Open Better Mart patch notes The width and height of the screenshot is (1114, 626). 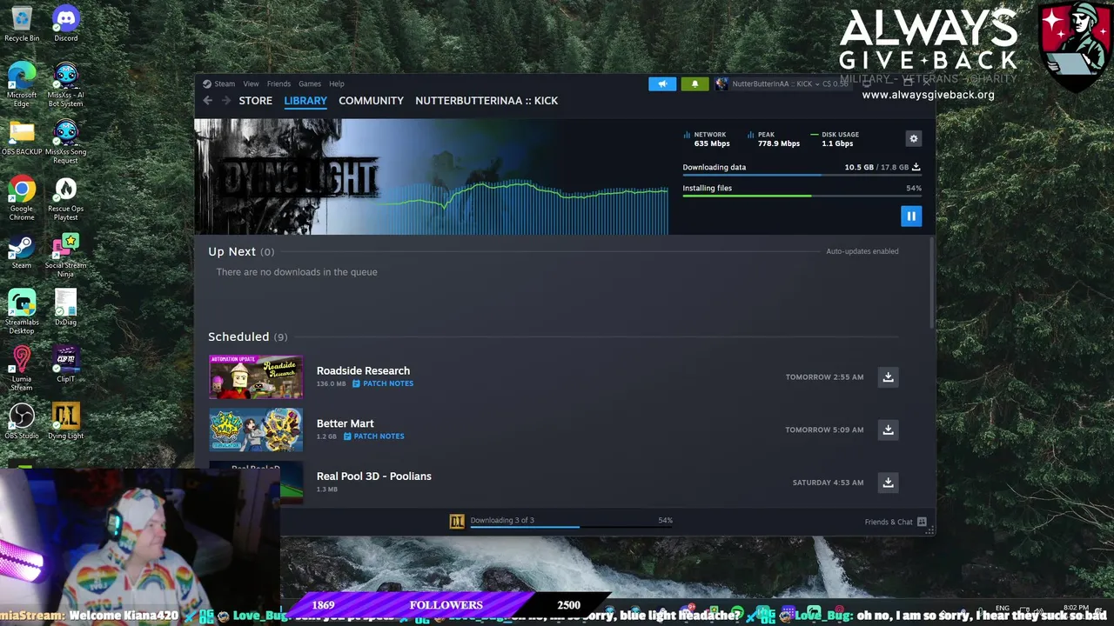point(373,436)
